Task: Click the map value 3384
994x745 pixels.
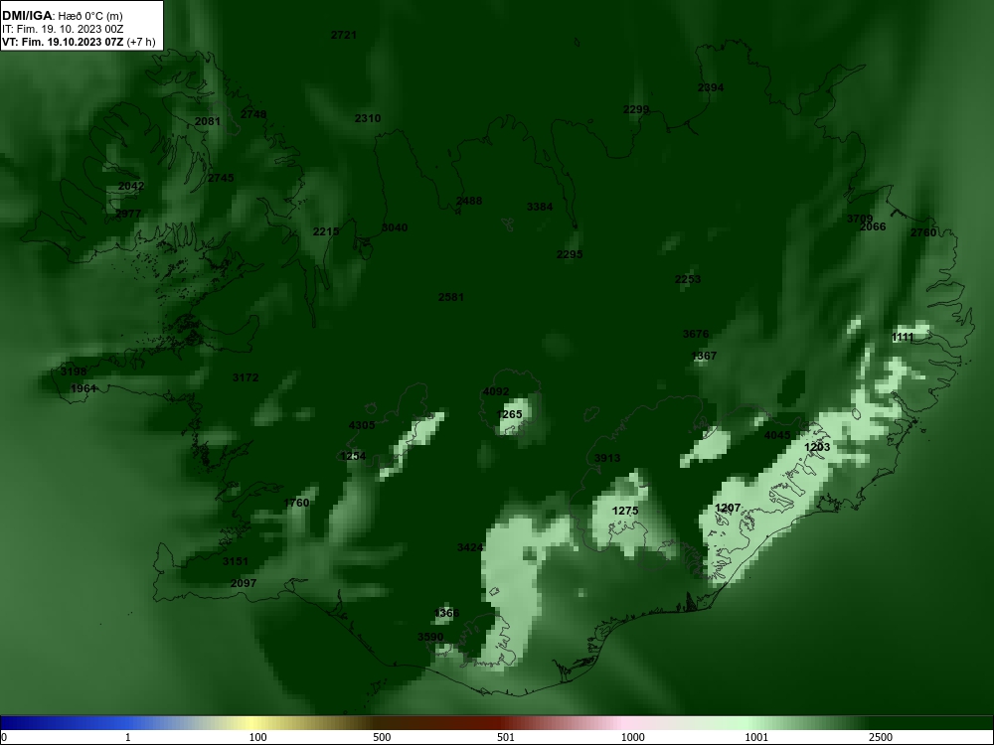Action: 540,208
